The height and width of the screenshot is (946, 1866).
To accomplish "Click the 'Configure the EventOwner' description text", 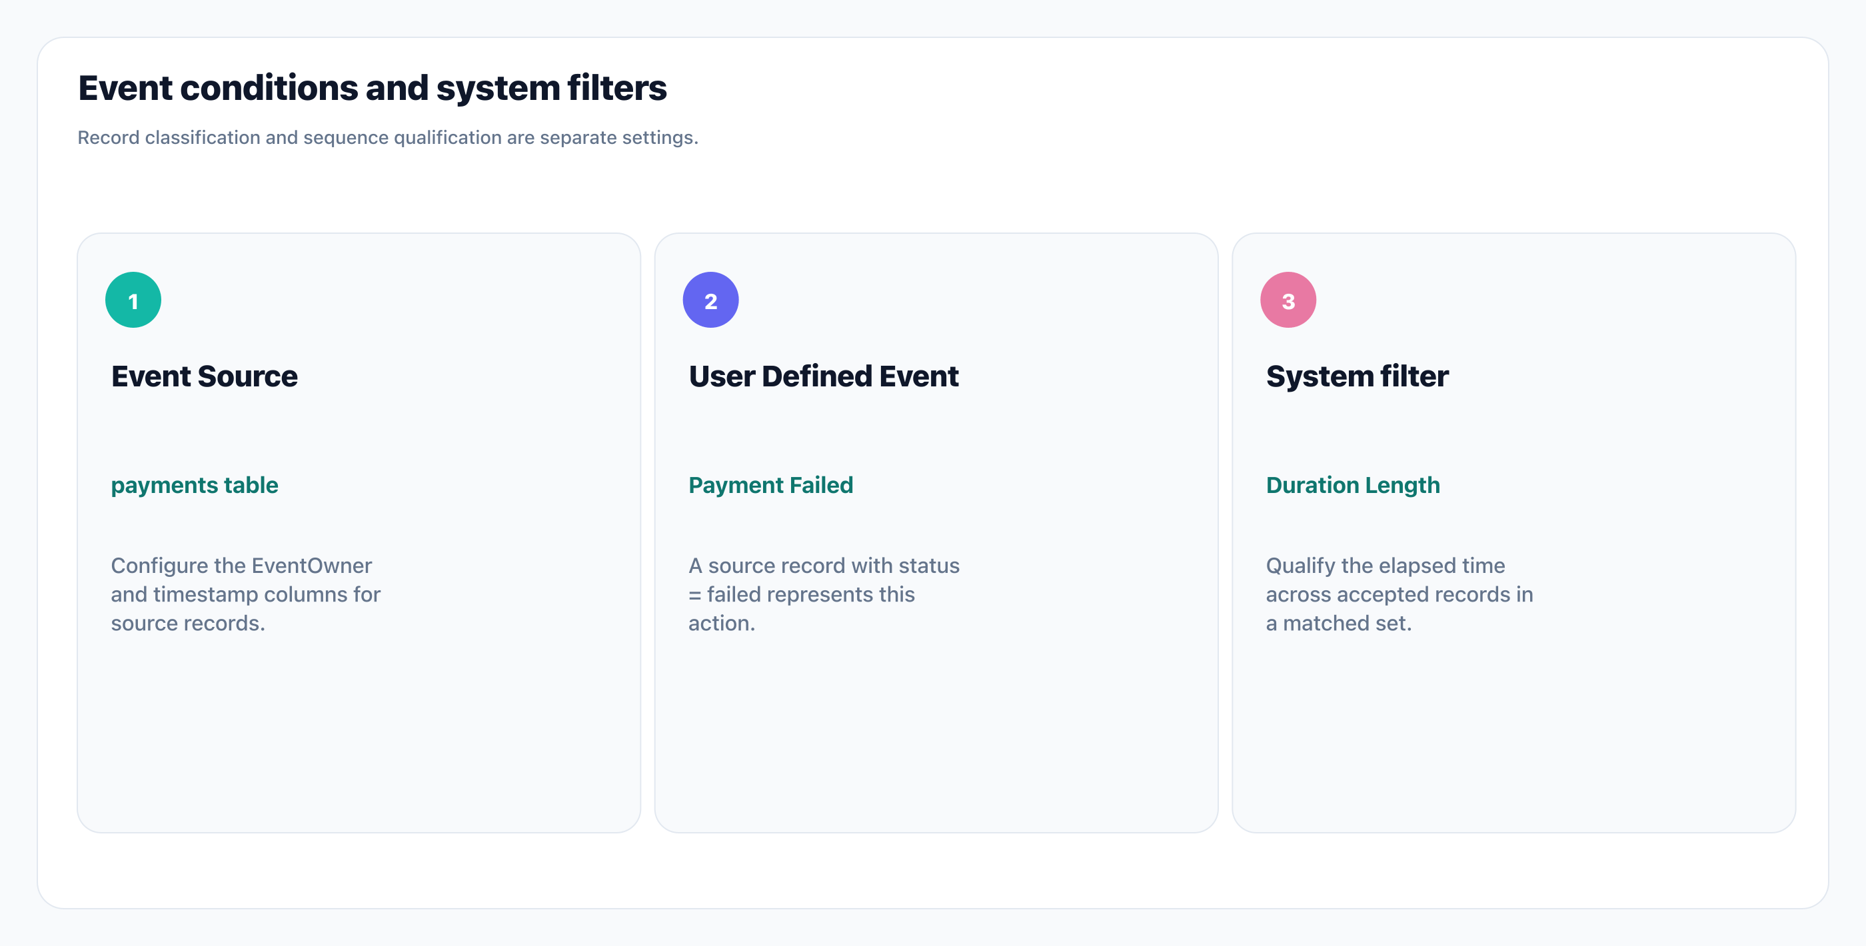I will 245,594.
